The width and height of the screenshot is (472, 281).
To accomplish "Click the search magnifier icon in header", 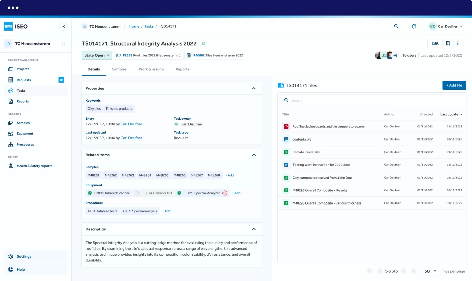I will click(396, 26).
